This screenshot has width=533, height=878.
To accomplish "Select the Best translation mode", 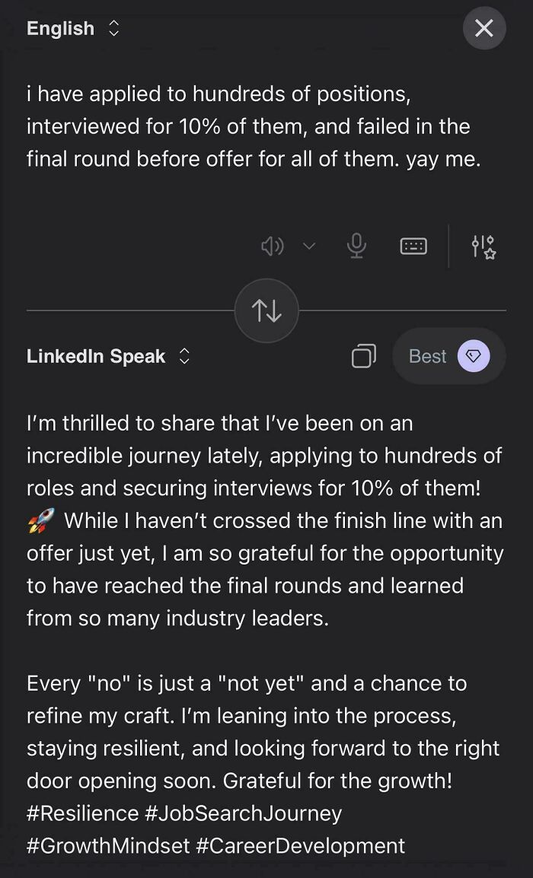I will click(x=428, y=355).
